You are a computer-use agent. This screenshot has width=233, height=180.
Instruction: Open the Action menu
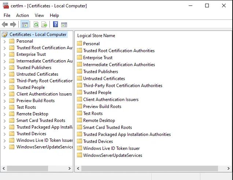[x=22, y=15]
